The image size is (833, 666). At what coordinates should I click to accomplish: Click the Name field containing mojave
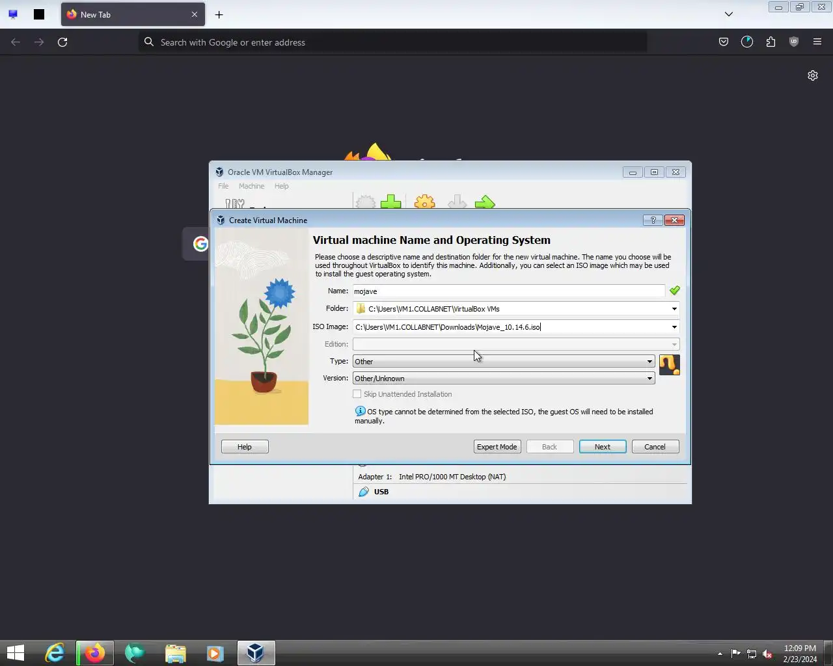509,291
